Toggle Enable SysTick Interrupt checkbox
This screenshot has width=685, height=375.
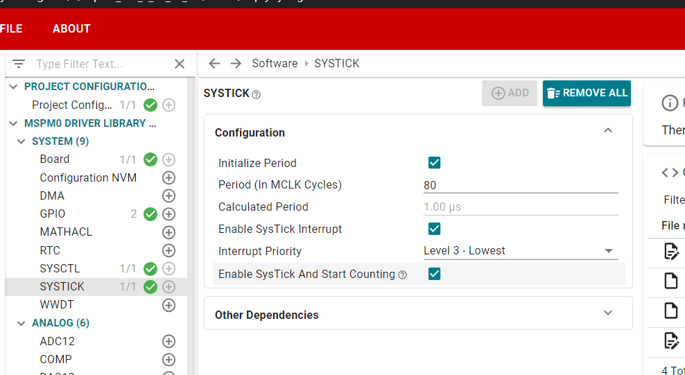pos(434,229)
